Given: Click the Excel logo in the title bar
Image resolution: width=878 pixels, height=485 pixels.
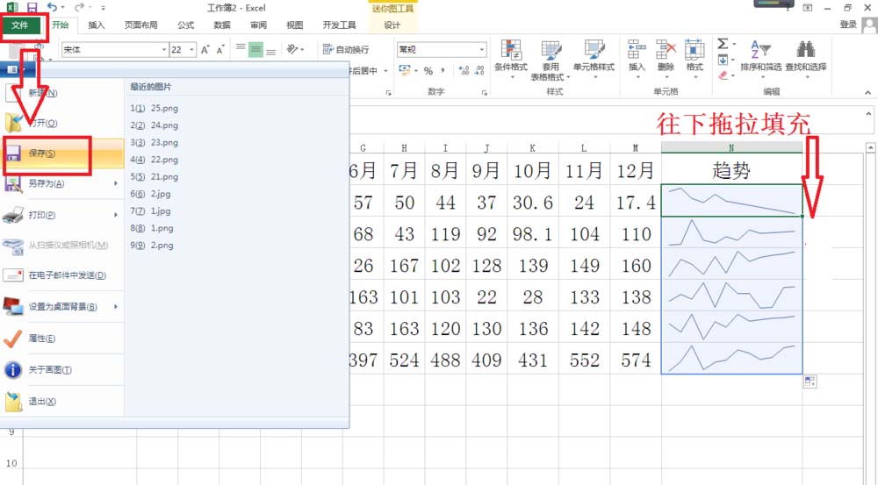Looking at the screenshot, I should point(12,7).
